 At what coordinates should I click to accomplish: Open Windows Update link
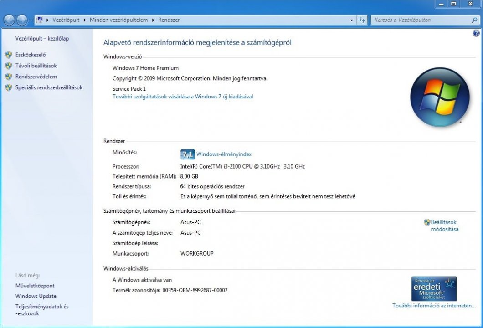(x=36, y=296)
